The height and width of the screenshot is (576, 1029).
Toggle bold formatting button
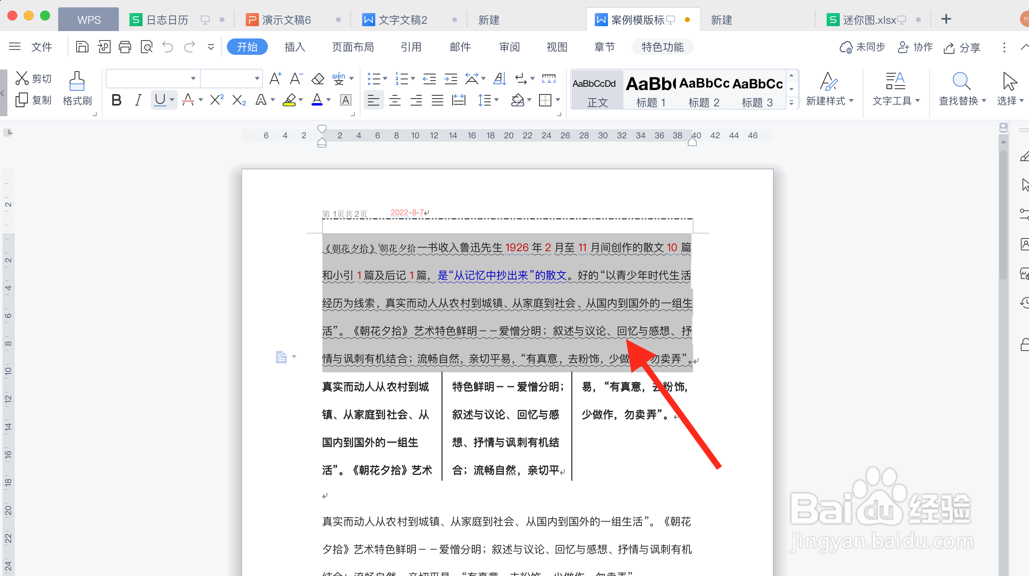[116, 100]
